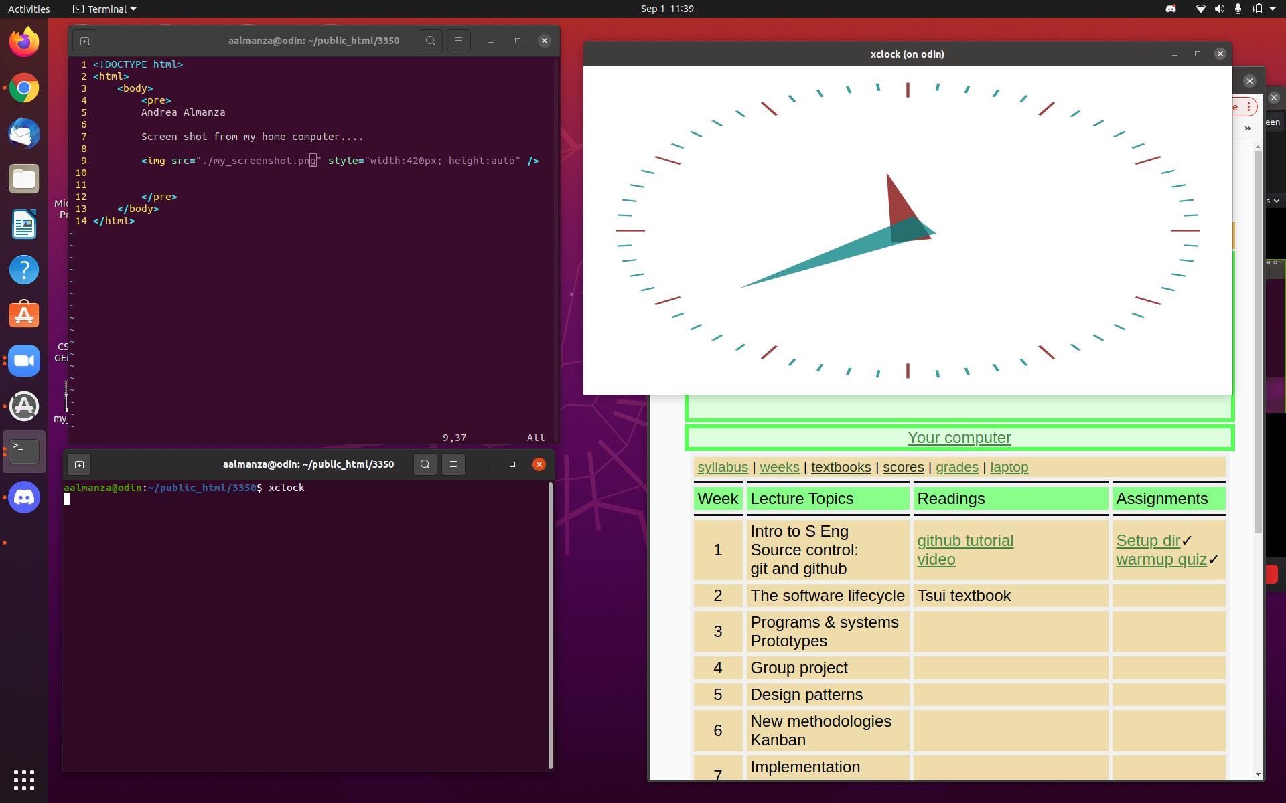Open the video link in Readings
Viewport: 1286px width, 803px height.
pyautogui.click(x=936, y=559)
